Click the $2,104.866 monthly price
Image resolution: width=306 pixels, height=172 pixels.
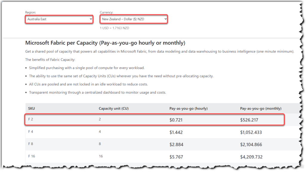[x=251, y=145]
